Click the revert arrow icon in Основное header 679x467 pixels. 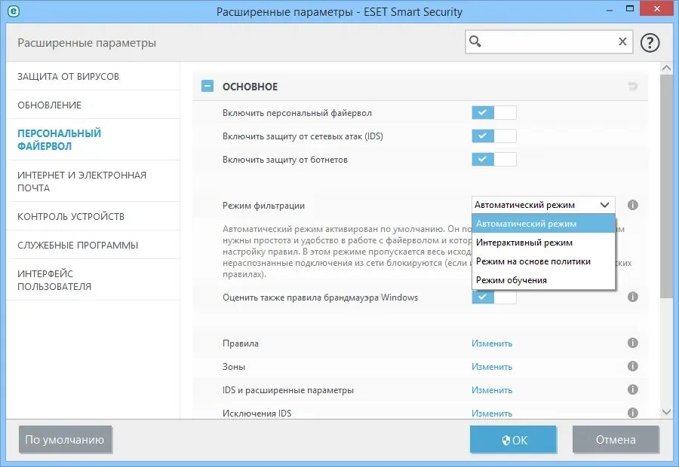(632, 86)
